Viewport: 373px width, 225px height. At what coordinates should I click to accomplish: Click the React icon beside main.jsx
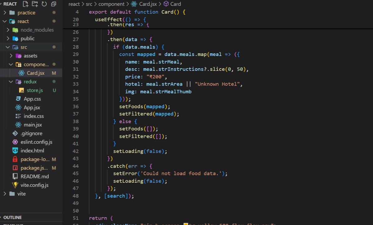(18, 125)
